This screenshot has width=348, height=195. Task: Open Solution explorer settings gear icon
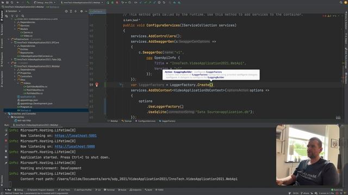click(81, 11)
